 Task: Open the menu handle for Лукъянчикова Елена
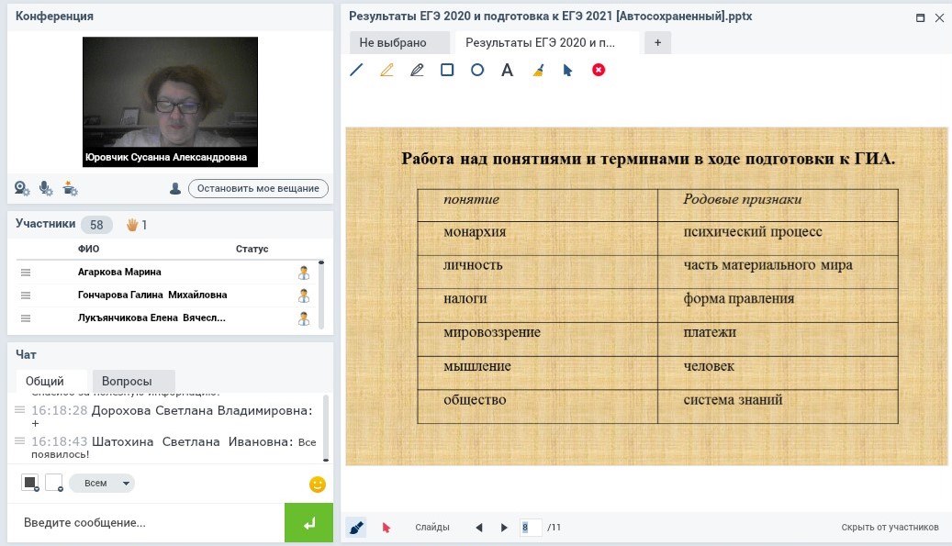(x=26, y=318)
